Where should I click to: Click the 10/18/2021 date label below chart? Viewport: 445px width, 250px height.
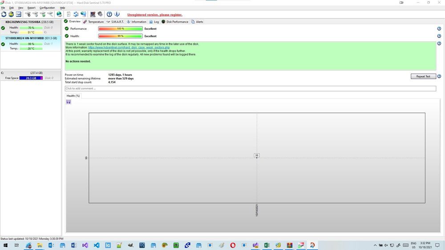click(257, 210)
